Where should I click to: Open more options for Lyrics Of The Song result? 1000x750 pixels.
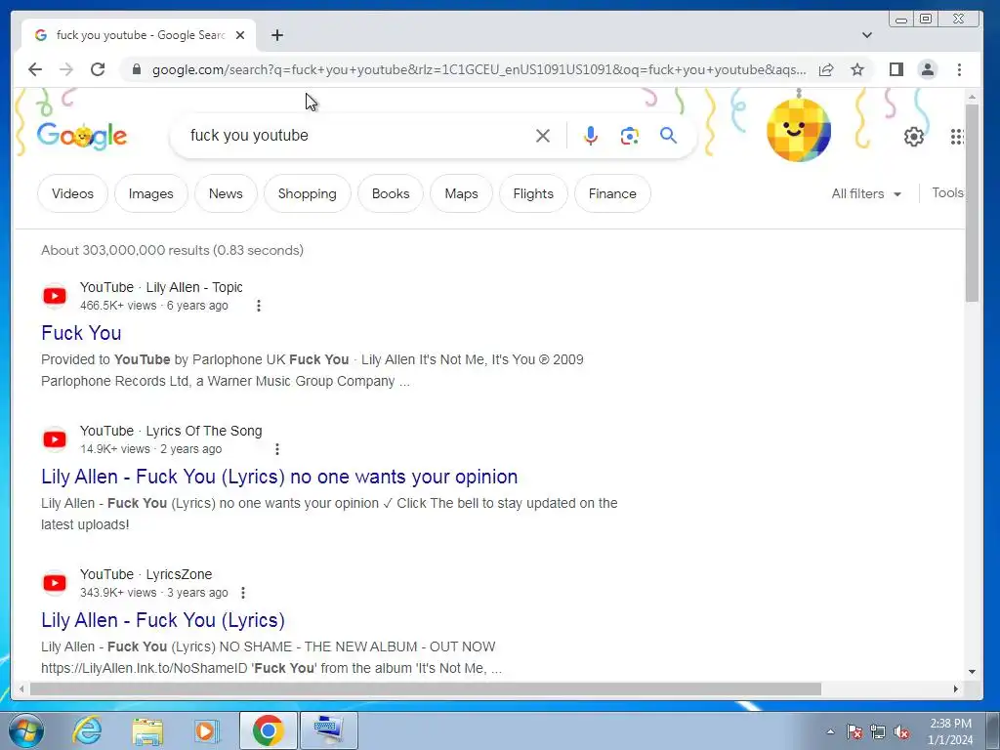click(276, 449)
